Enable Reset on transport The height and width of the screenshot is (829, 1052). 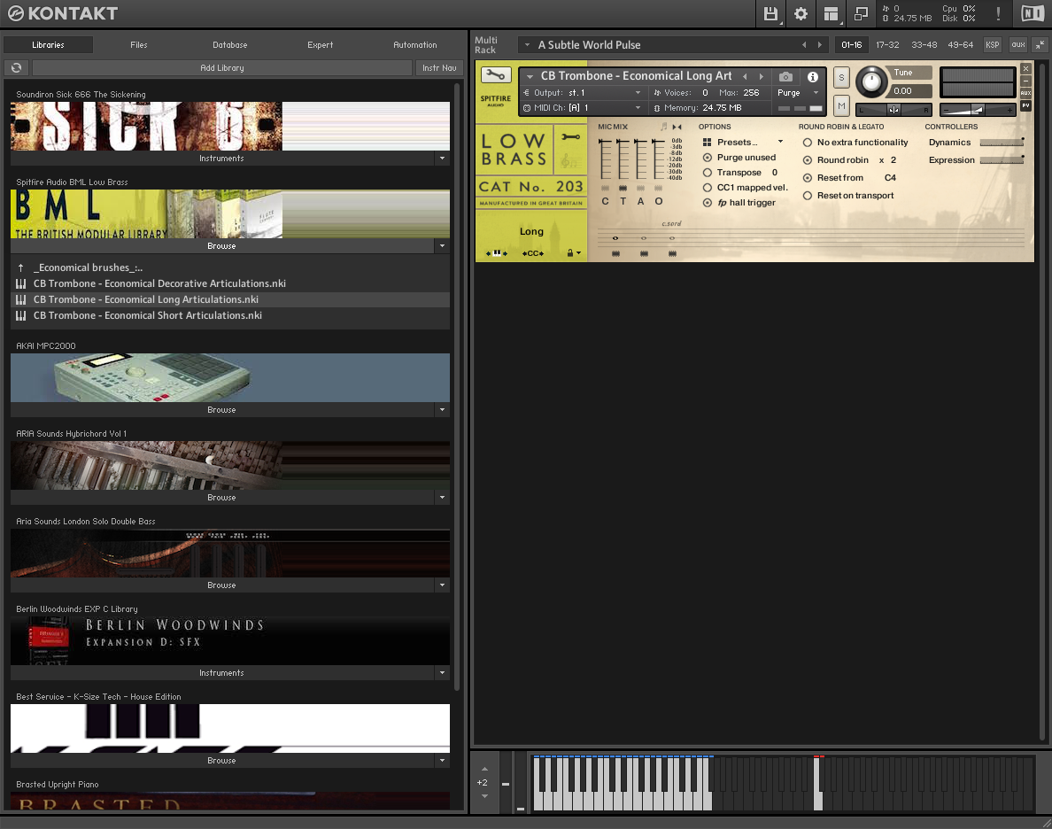click(x=807, y=196)
